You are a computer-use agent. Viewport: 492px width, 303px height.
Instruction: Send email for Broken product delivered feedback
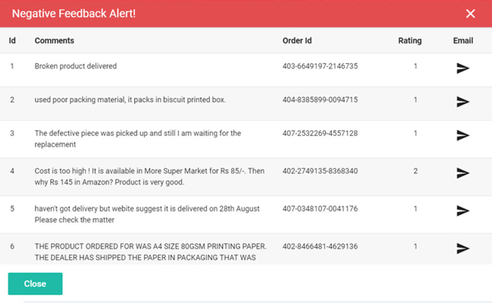point(463,68)
